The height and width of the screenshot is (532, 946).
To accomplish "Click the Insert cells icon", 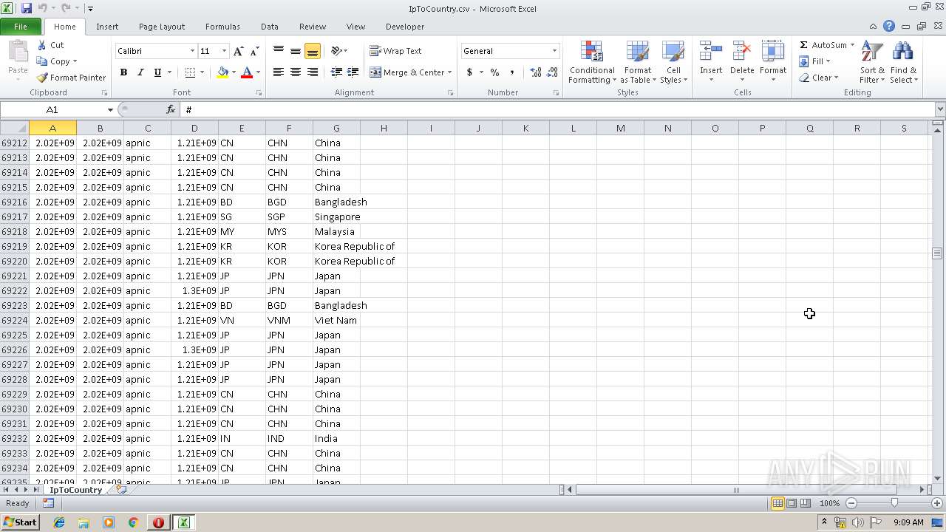I will pos(711,52).
